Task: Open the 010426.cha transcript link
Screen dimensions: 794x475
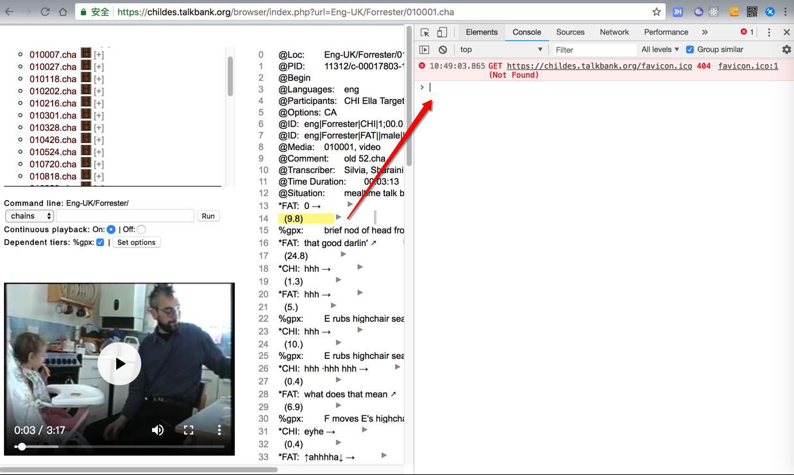Action: 53,140
